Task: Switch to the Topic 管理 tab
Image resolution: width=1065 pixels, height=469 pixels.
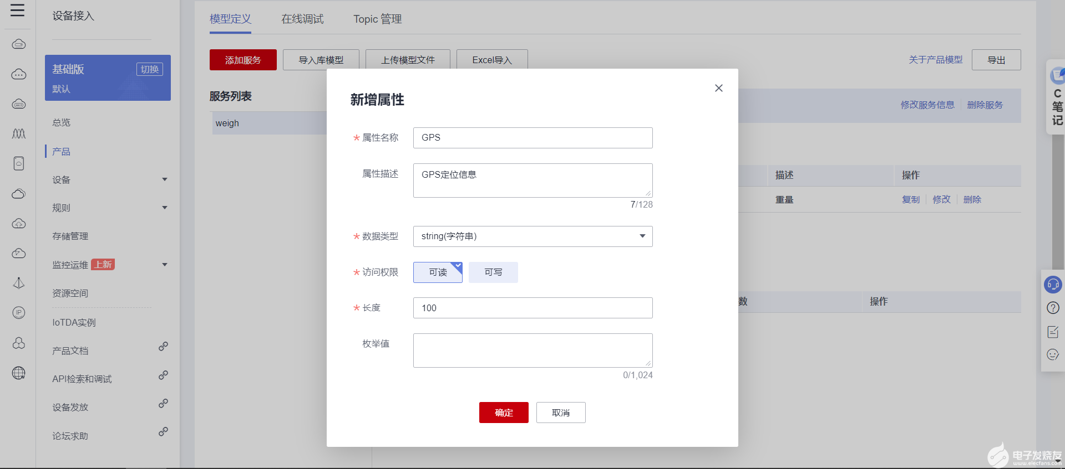Action: [x=378, y=19]
